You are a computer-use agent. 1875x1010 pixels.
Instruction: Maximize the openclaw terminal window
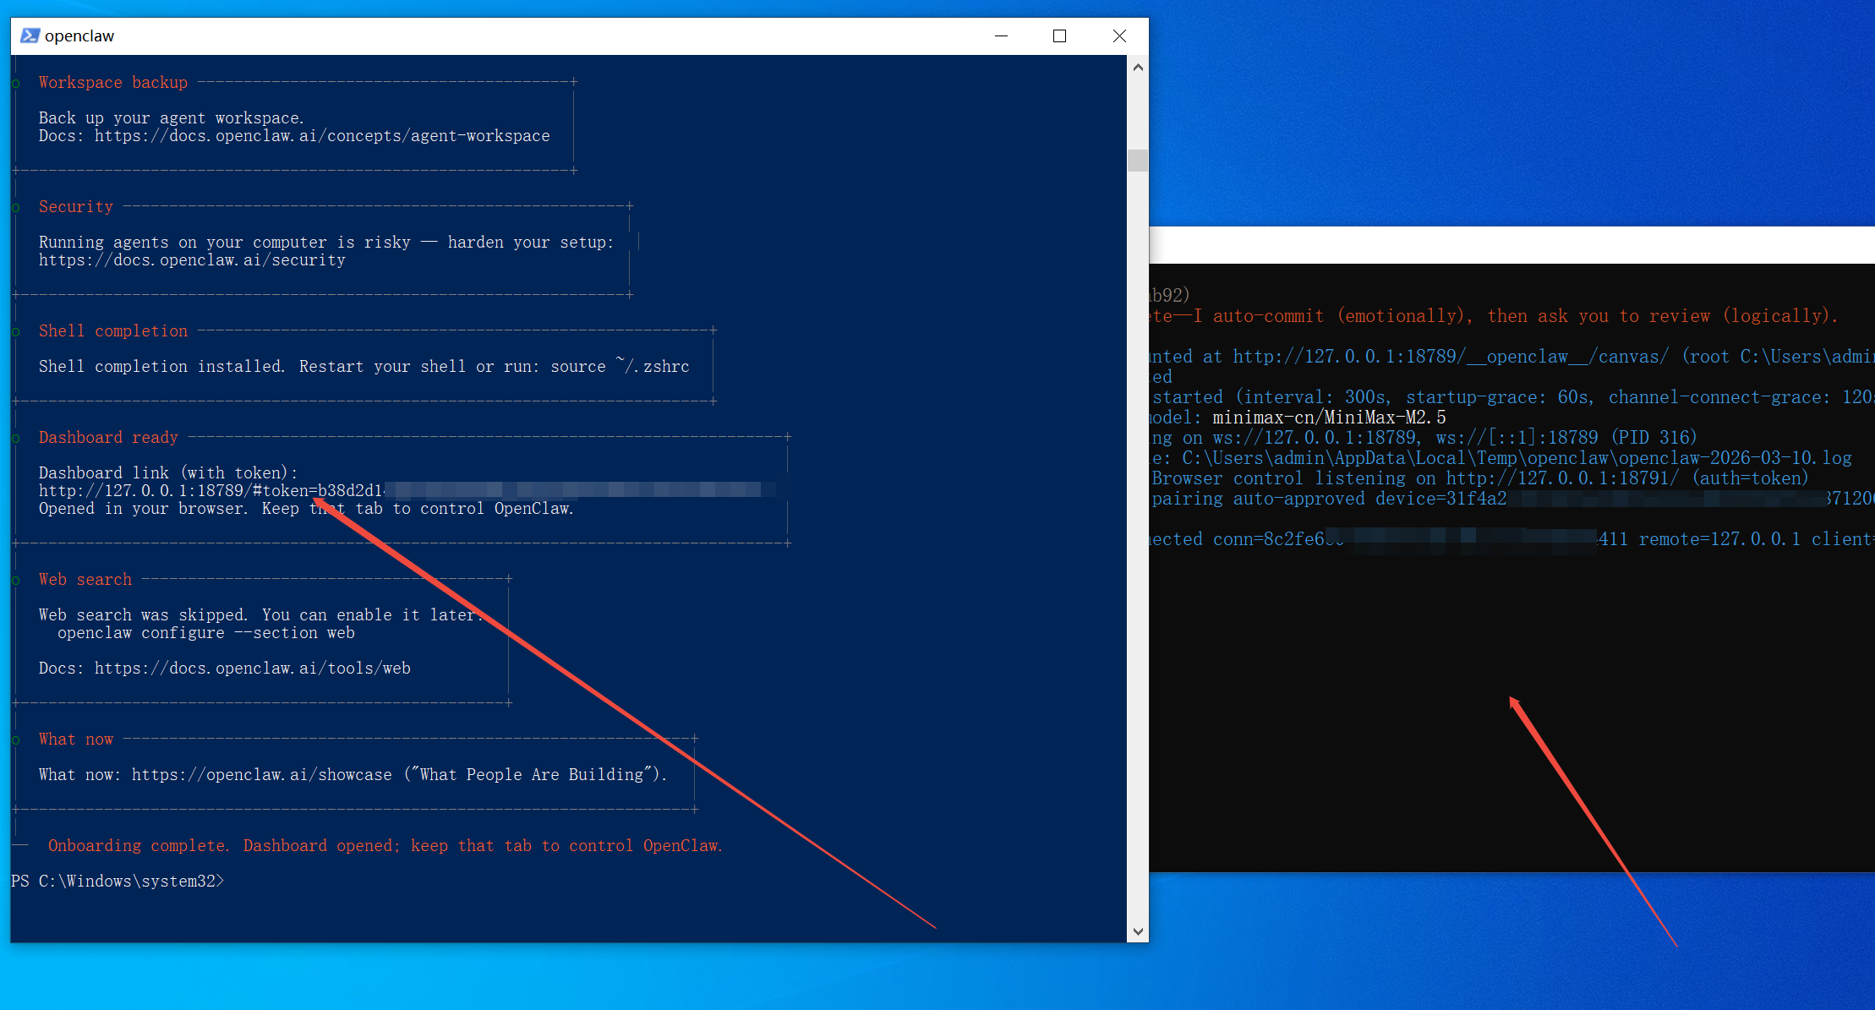tap(1059, 35)
